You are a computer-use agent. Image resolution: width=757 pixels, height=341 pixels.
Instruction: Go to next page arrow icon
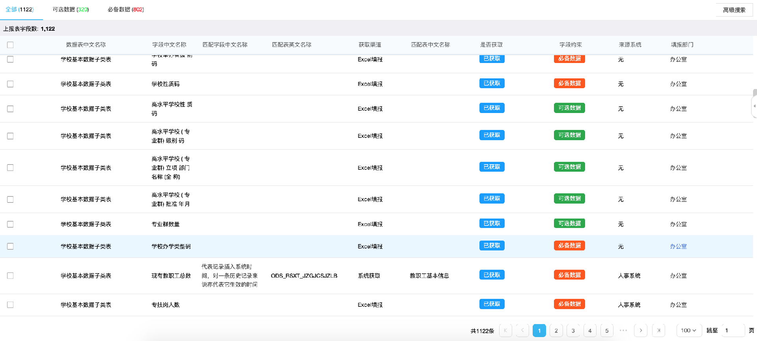click(x=641, y=330)
